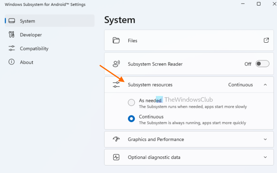277x173 pixels.
Task: Select the As needed radio button
Action: coord(131,103)
